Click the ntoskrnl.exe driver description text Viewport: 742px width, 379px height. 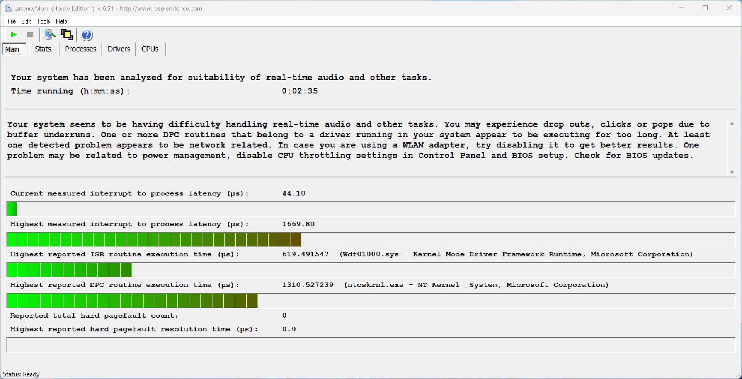pyautogui.click(x=477, y=285)
